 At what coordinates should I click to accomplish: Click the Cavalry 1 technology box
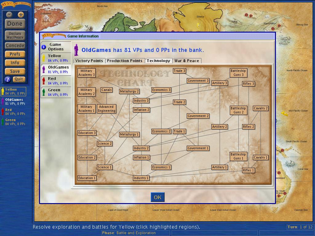[261, 158]
